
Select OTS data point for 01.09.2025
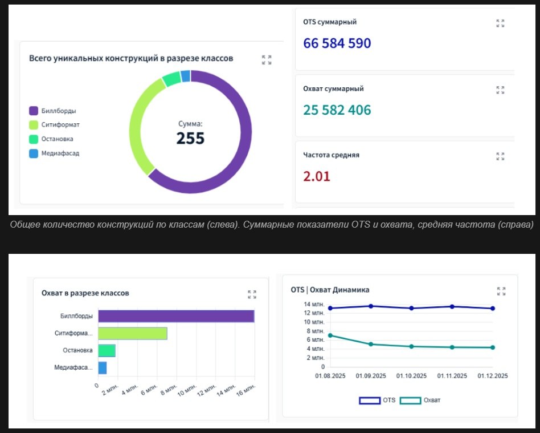coord(371,306)
